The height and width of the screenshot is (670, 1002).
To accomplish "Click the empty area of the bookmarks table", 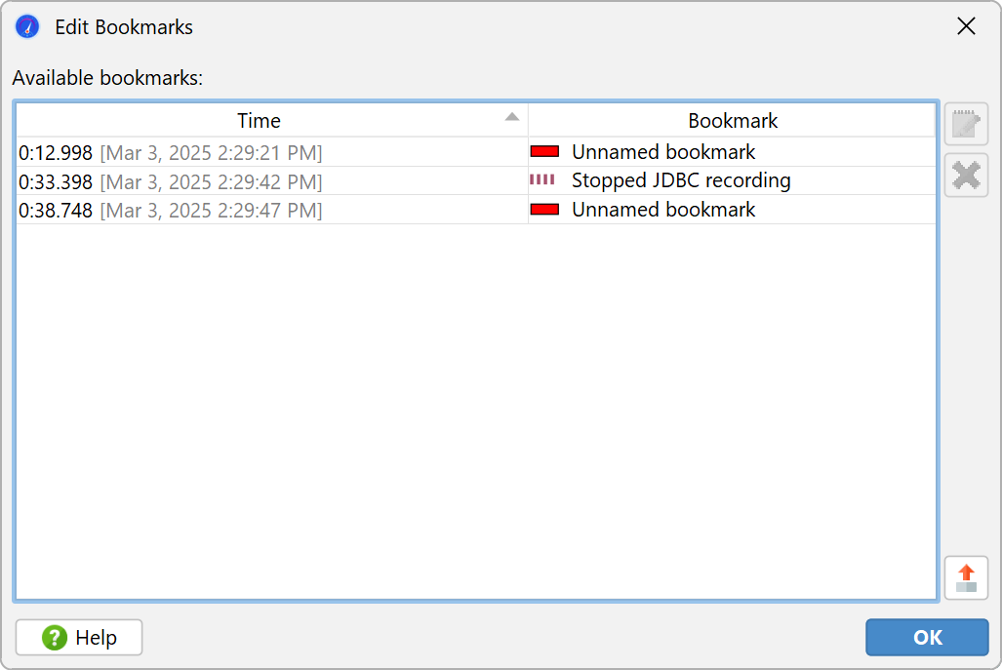I will [x=476, y=410].
